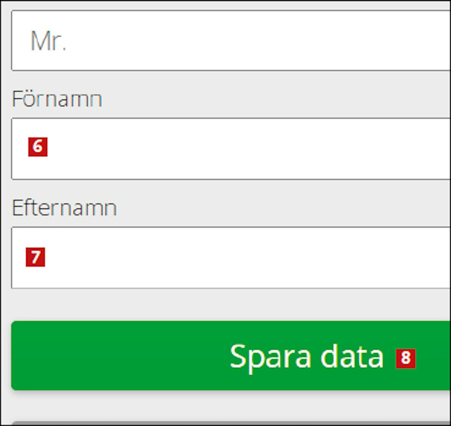Click the red number 8 badge

[406, 358]
